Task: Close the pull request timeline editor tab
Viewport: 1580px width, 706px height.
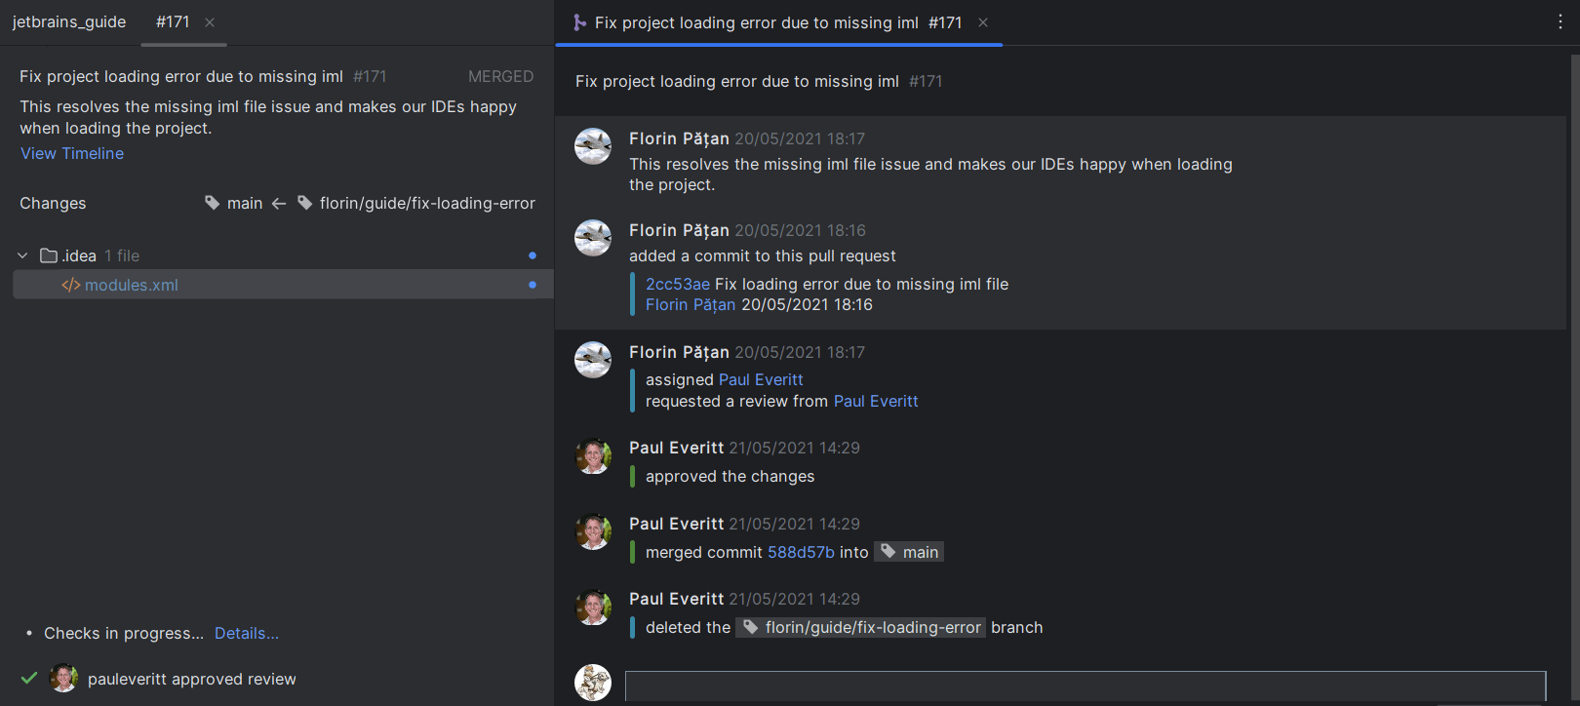Action: coord(983,22)
